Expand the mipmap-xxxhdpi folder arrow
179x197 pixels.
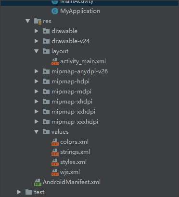point(37,122)
